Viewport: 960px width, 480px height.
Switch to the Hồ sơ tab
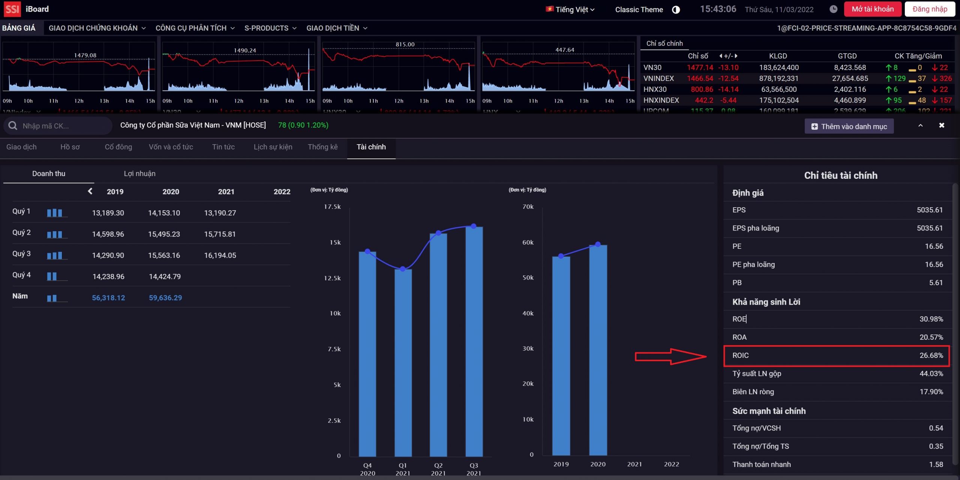click(x=70, y=147)
